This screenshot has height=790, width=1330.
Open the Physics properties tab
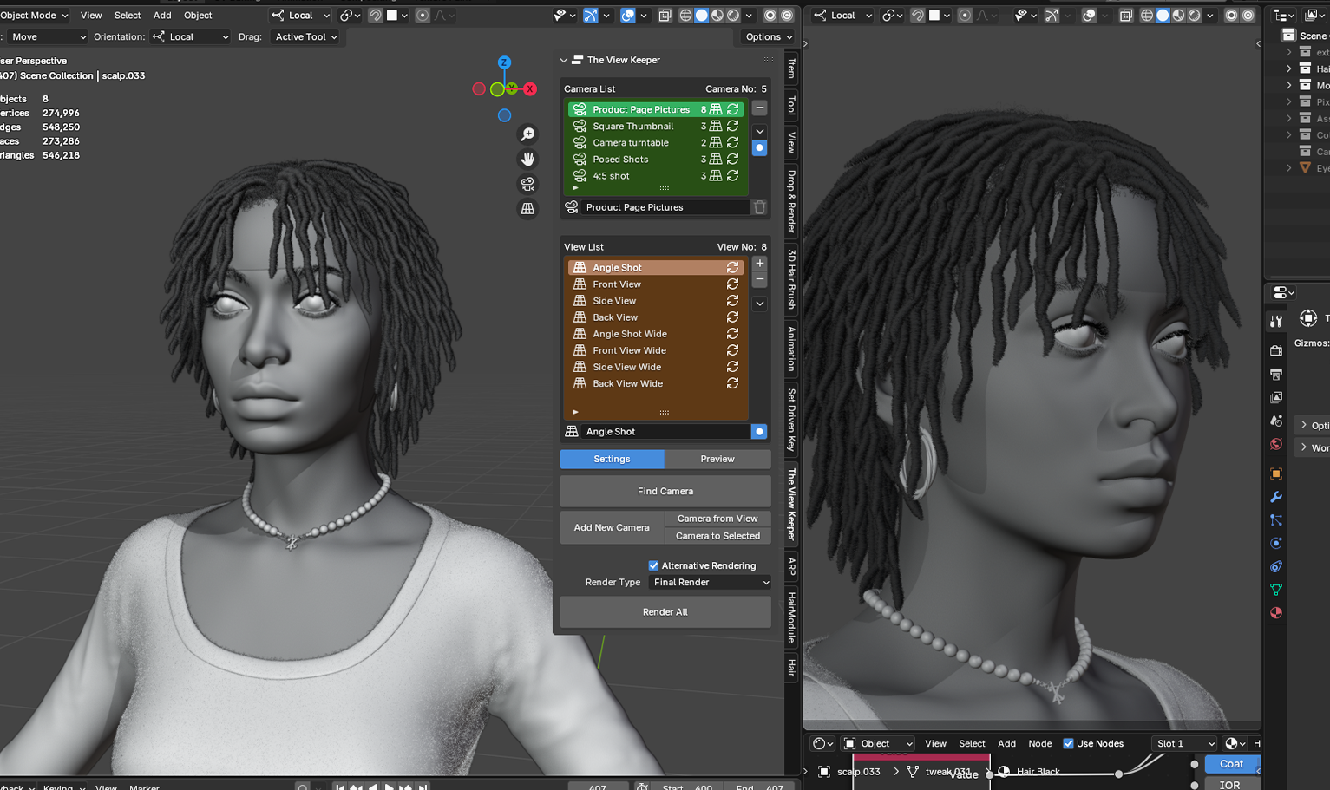coord(1276,543)
